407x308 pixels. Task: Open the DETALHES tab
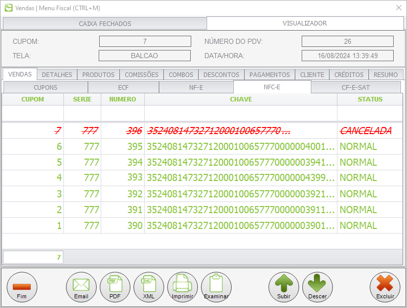click(x=57, y=75)
